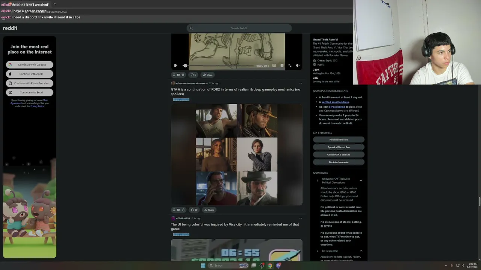Open the volume tray icon
The image size is (481, 270).
[x=462, y=265]
